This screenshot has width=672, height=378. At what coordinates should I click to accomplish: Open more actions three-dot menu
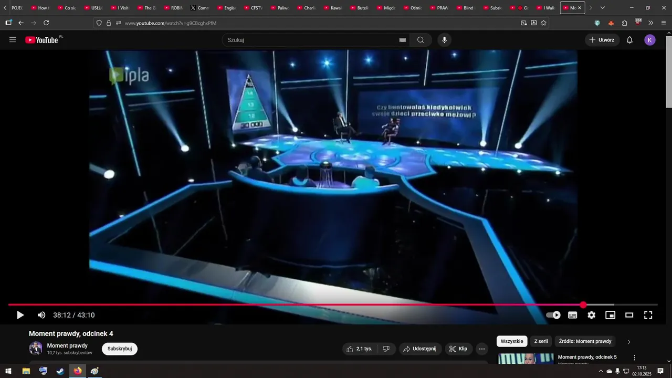point(482,349)
